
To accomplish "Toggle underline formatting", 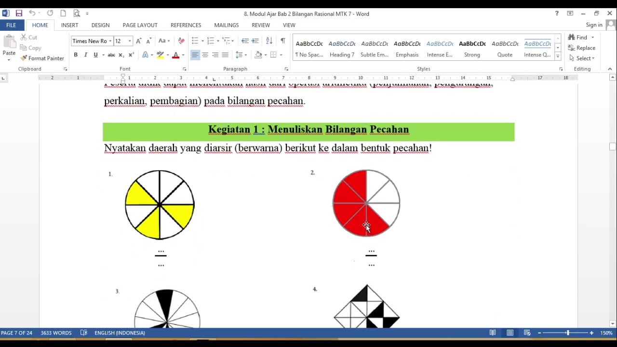I will 95,55.
